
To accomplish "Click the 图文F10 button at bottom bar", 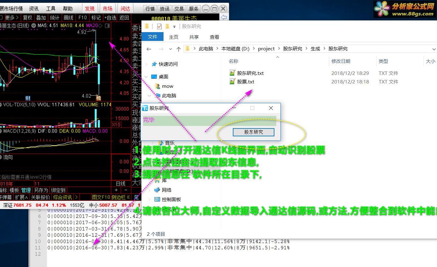I will 101,197.
